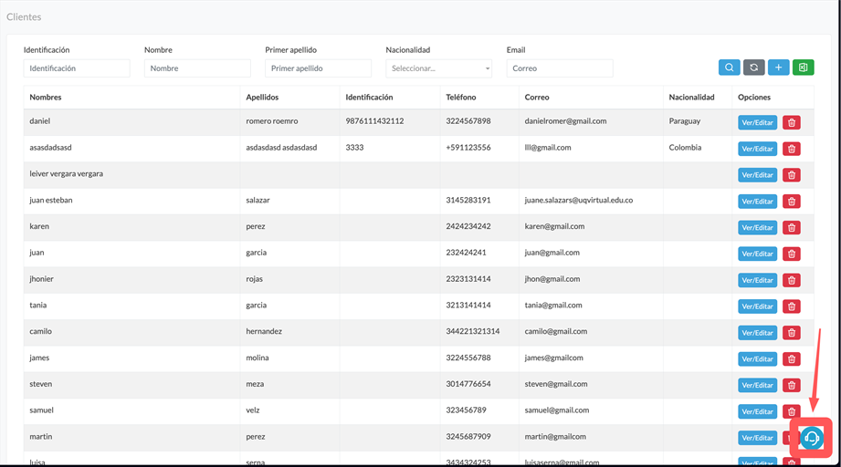
Task: Click Ver/Editar for leiver vergara vergara
Action: pyautogui.click(x=757, y=175)
